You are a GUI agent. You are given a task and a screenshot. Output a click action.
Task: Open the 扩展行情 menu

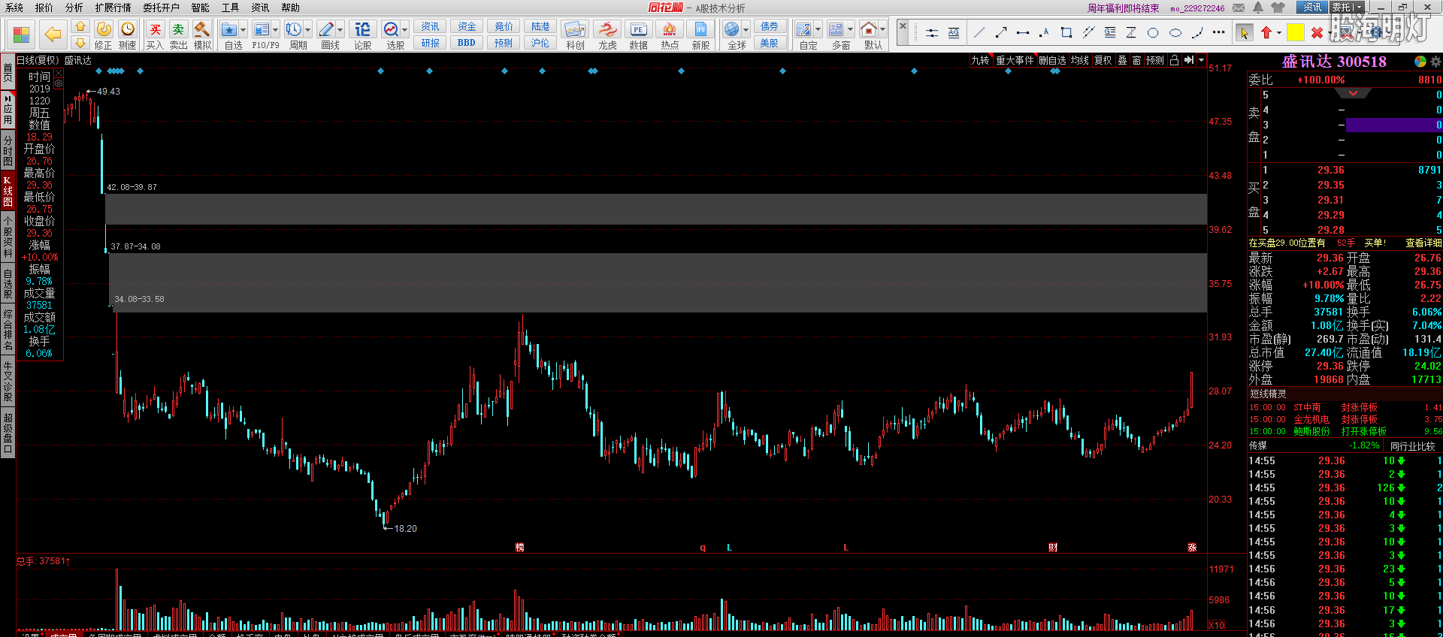[113, 8]
